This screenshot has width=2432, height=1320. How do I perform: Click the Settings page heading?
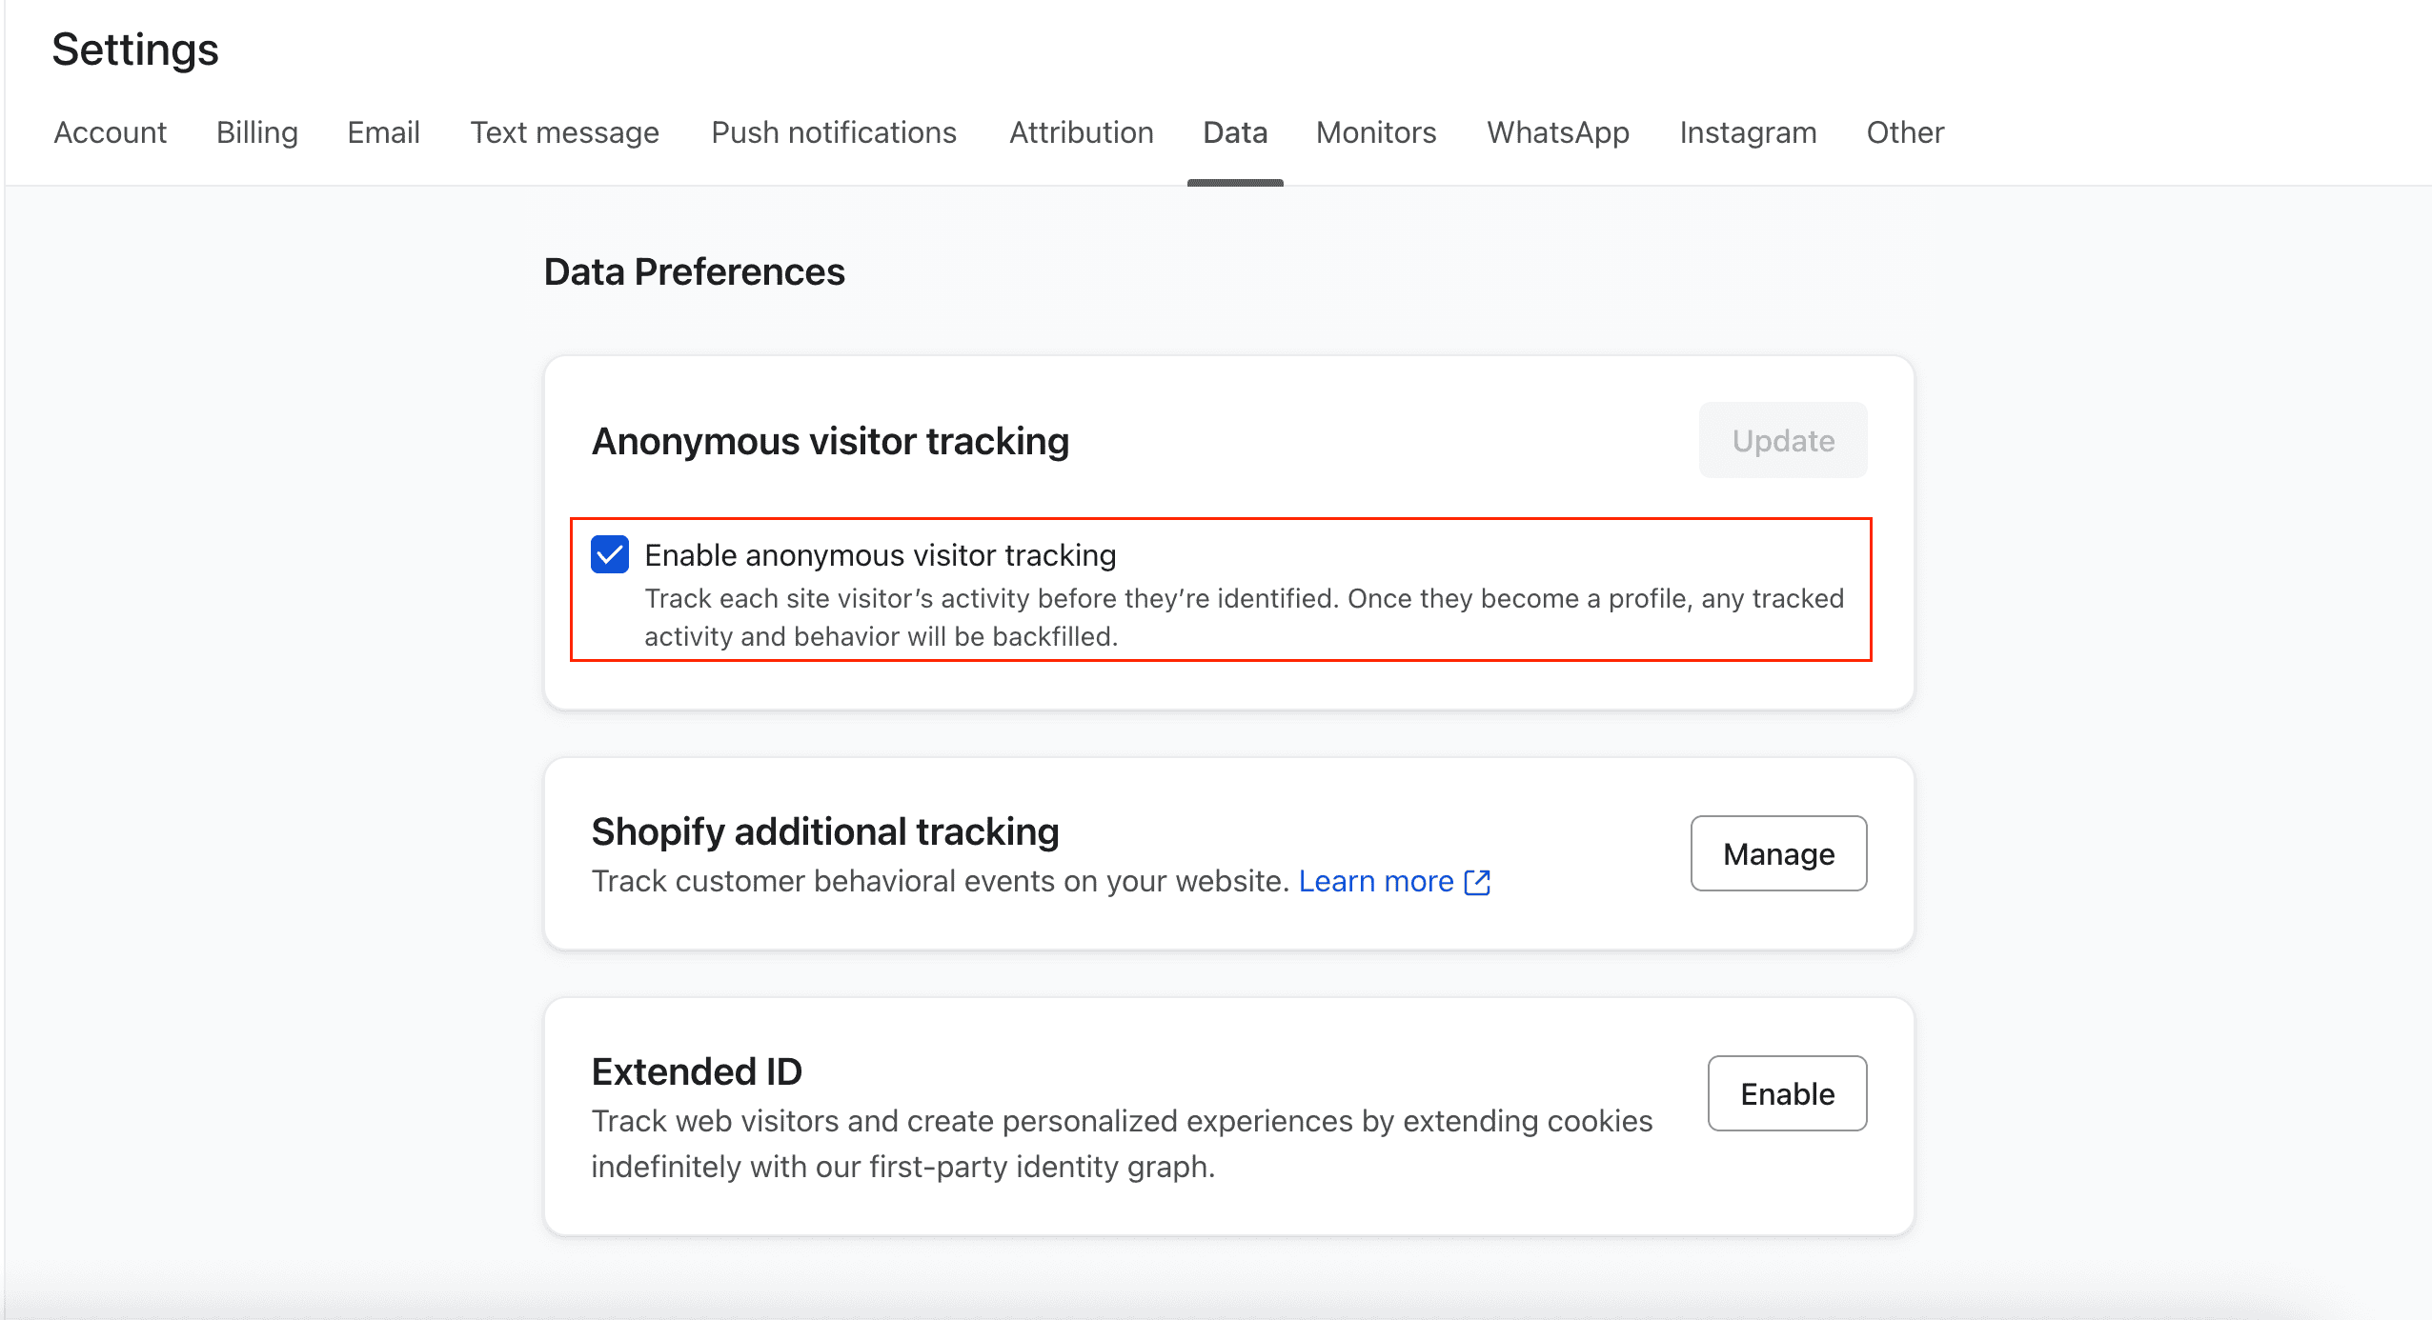pyautogui.click(x=135, y=50)
